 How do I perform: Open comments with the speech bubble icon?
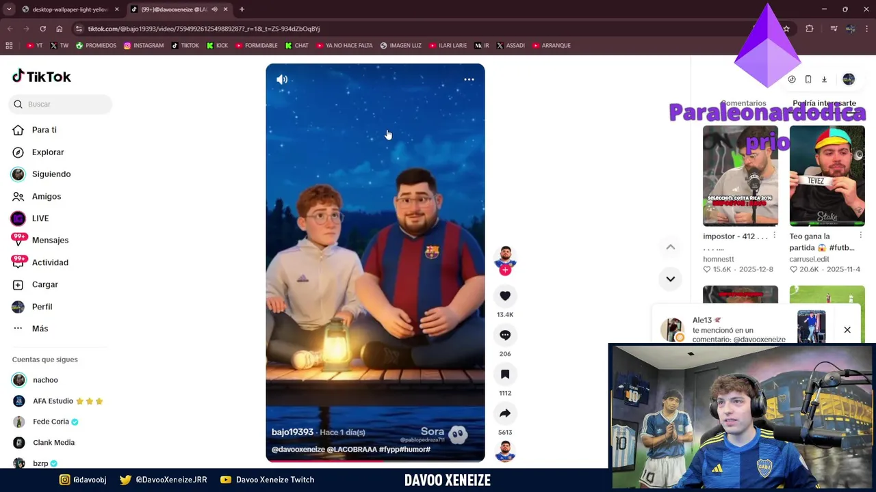[x=505, y=335]
